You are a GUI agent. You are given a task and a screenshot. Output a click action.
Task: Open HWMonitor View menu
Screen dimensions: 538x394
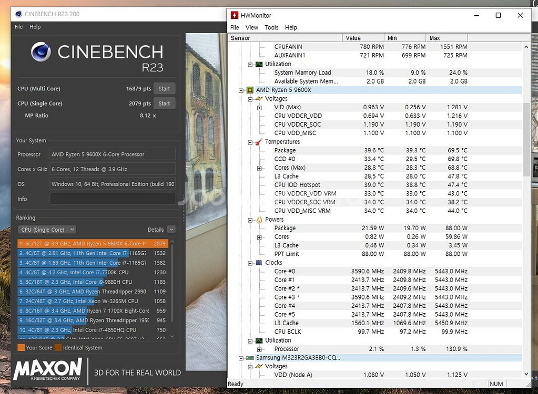tap(251, 27)
